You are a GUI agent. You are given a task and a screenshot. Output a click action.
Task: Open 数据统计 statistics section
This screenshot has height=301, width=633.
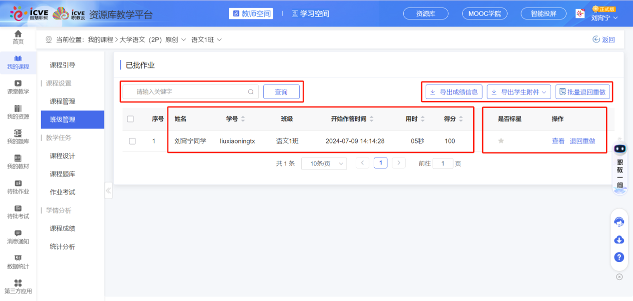point(18,262)
